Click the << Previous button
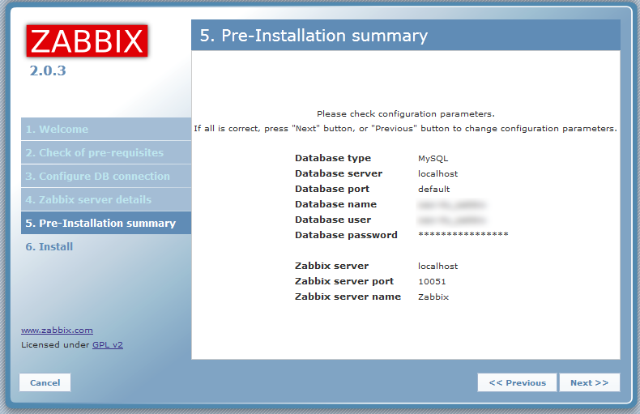This screenshot has width=640, height=414. (517, 383)
